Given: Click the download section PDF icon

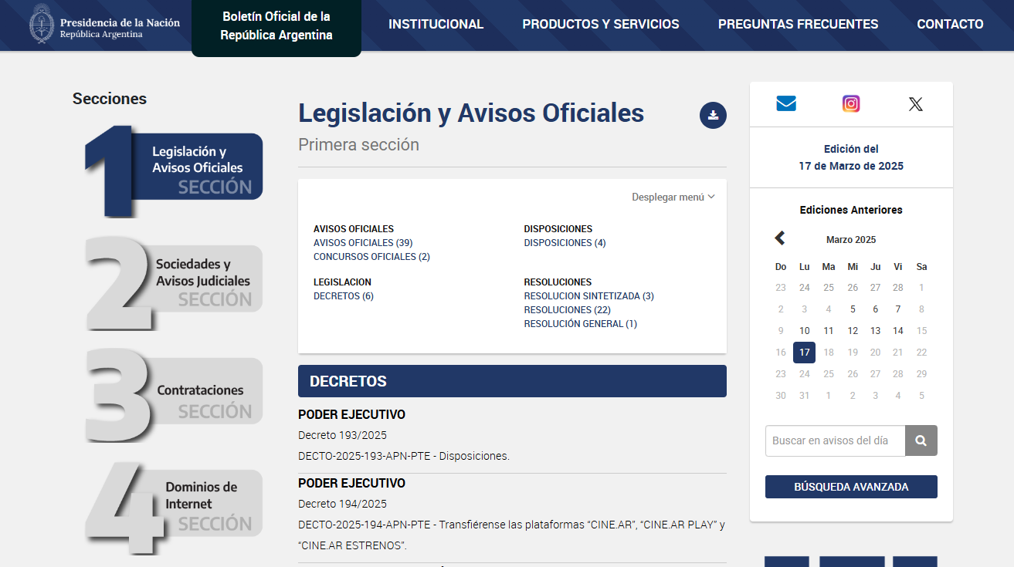Looking at the screenshot, I should pos(713,116).
